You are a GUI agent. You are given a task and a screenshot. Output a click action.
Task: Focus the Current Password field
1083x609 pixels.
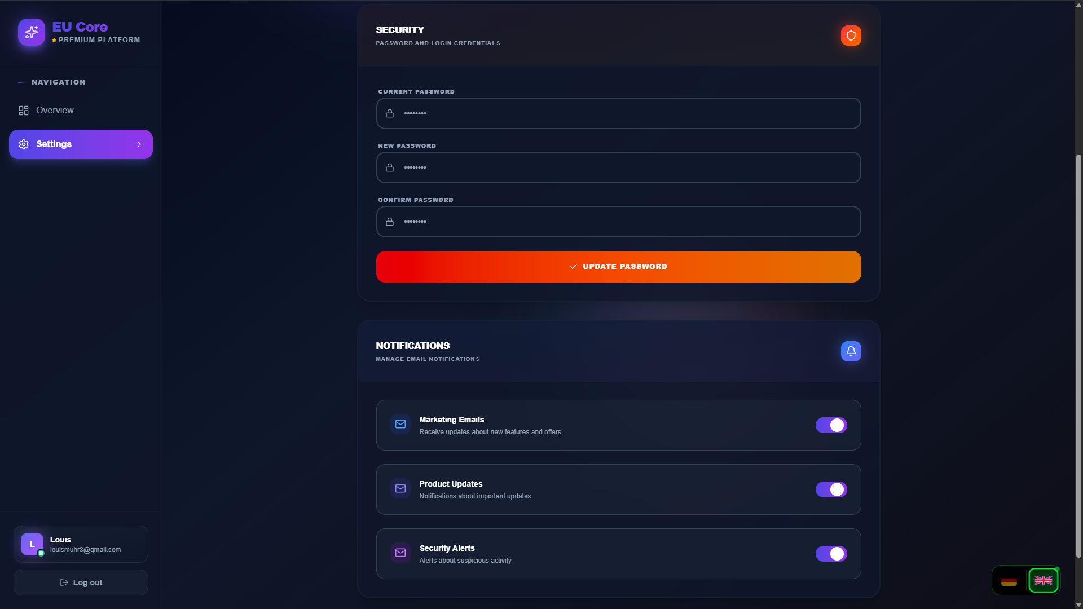(x=618, y=113)
